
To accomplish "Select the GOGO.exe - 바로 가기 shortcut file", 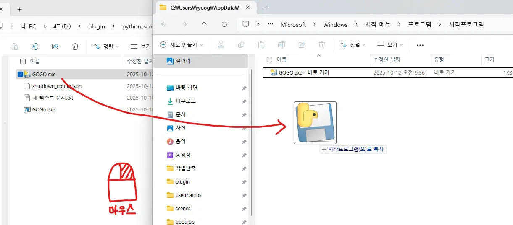I will (x=304, y=72).
